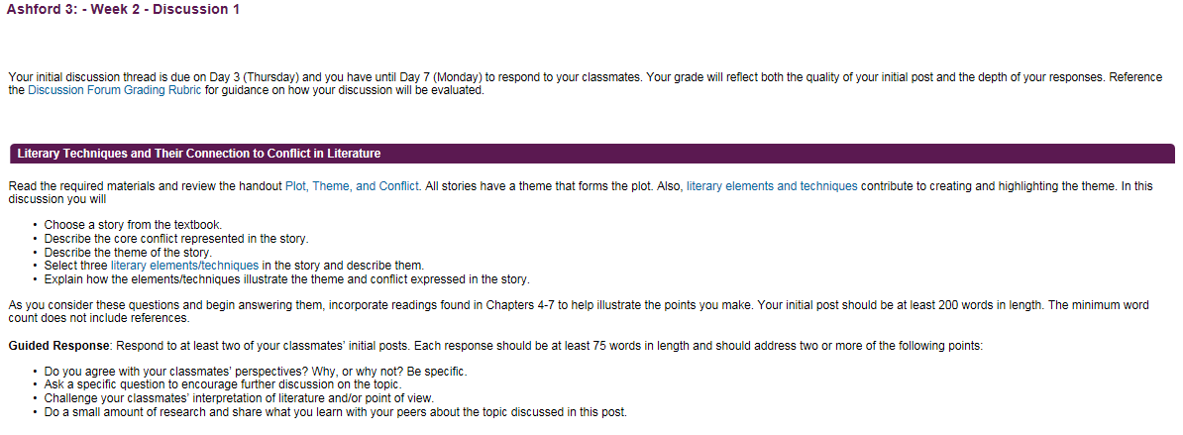The width and height of the screenshot is (1183, 435).
Task: Open the Plot, Theme, and Conflict handout
Action: click(352, 186)
